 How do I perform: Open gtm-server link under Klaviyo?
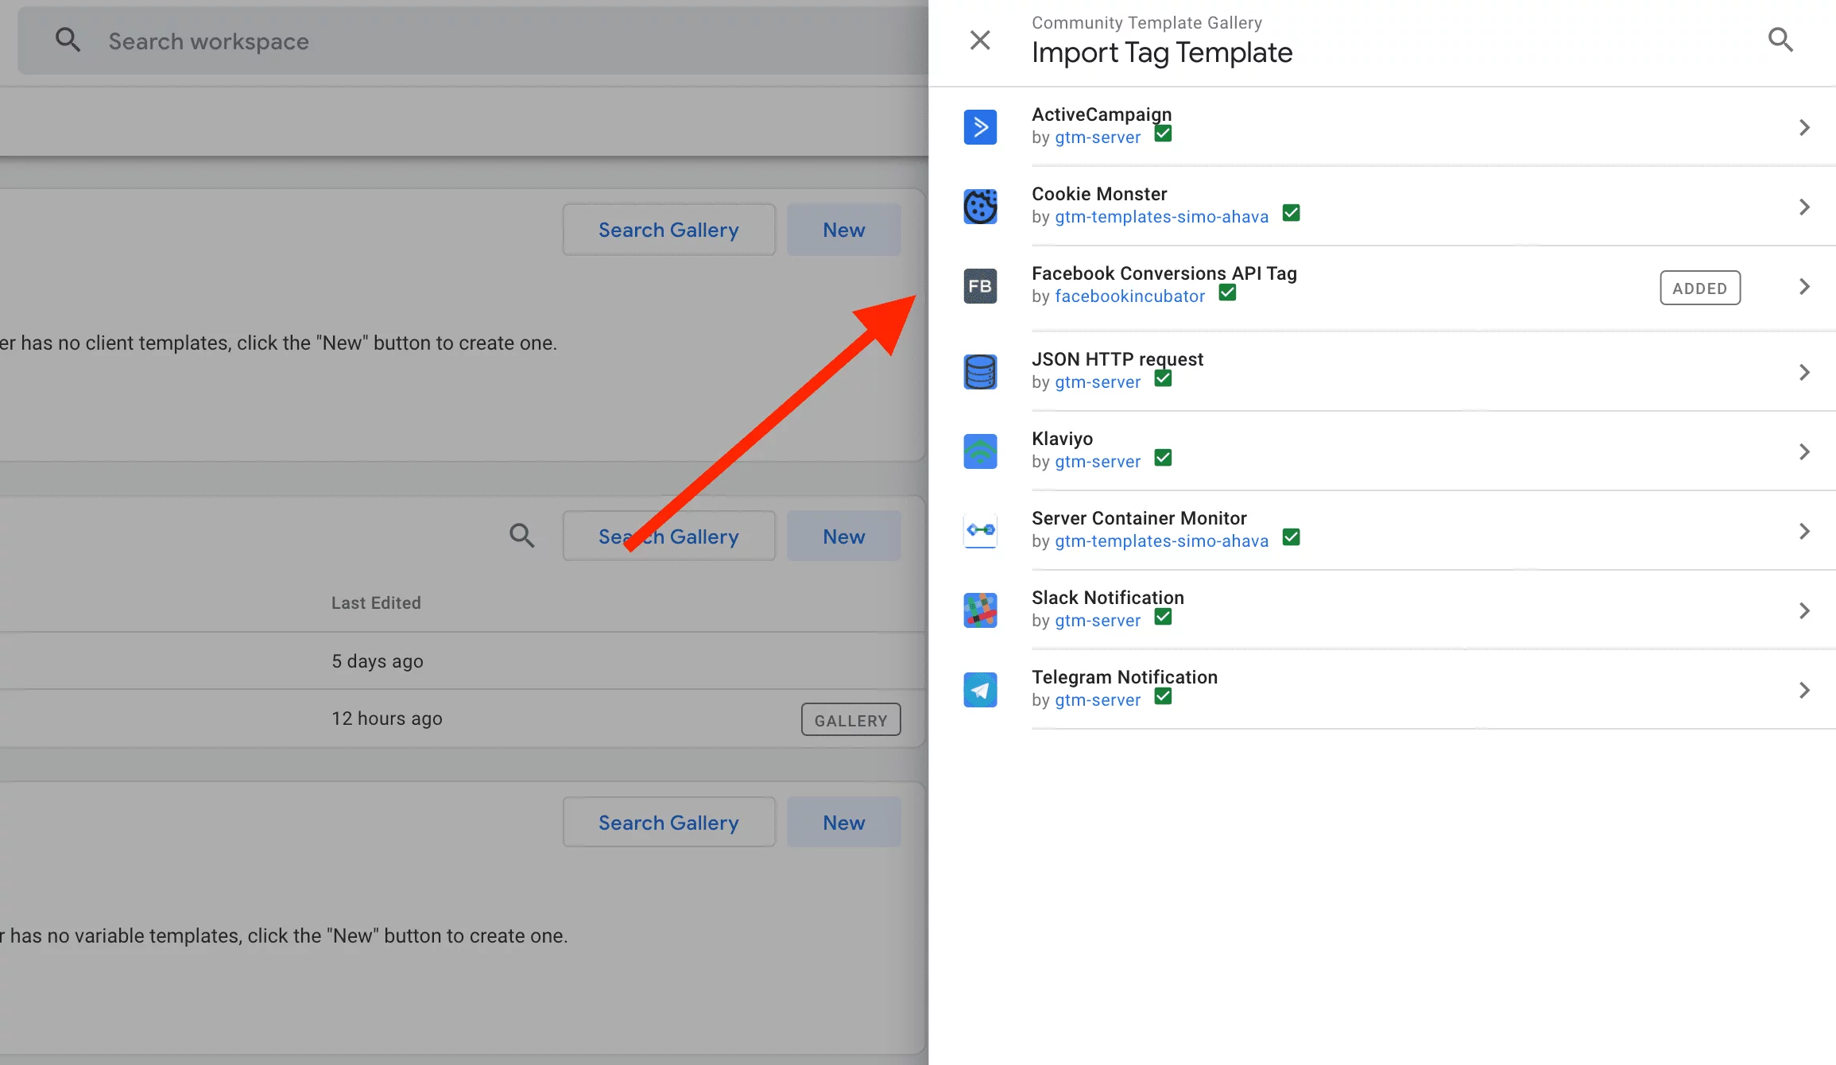pos(1097,462)
